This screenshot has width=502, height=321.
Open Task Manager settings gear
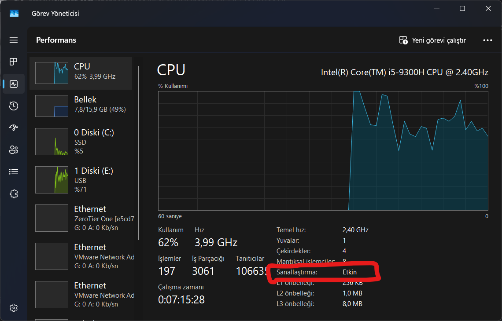click(x=14, y=308)
